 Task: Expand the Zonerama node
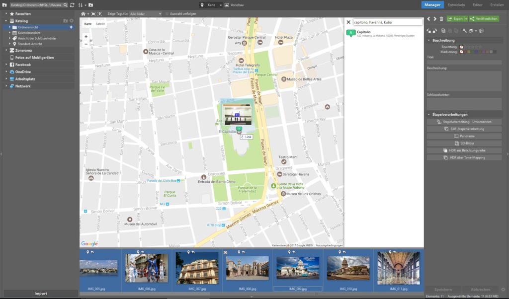pos(6,50)
